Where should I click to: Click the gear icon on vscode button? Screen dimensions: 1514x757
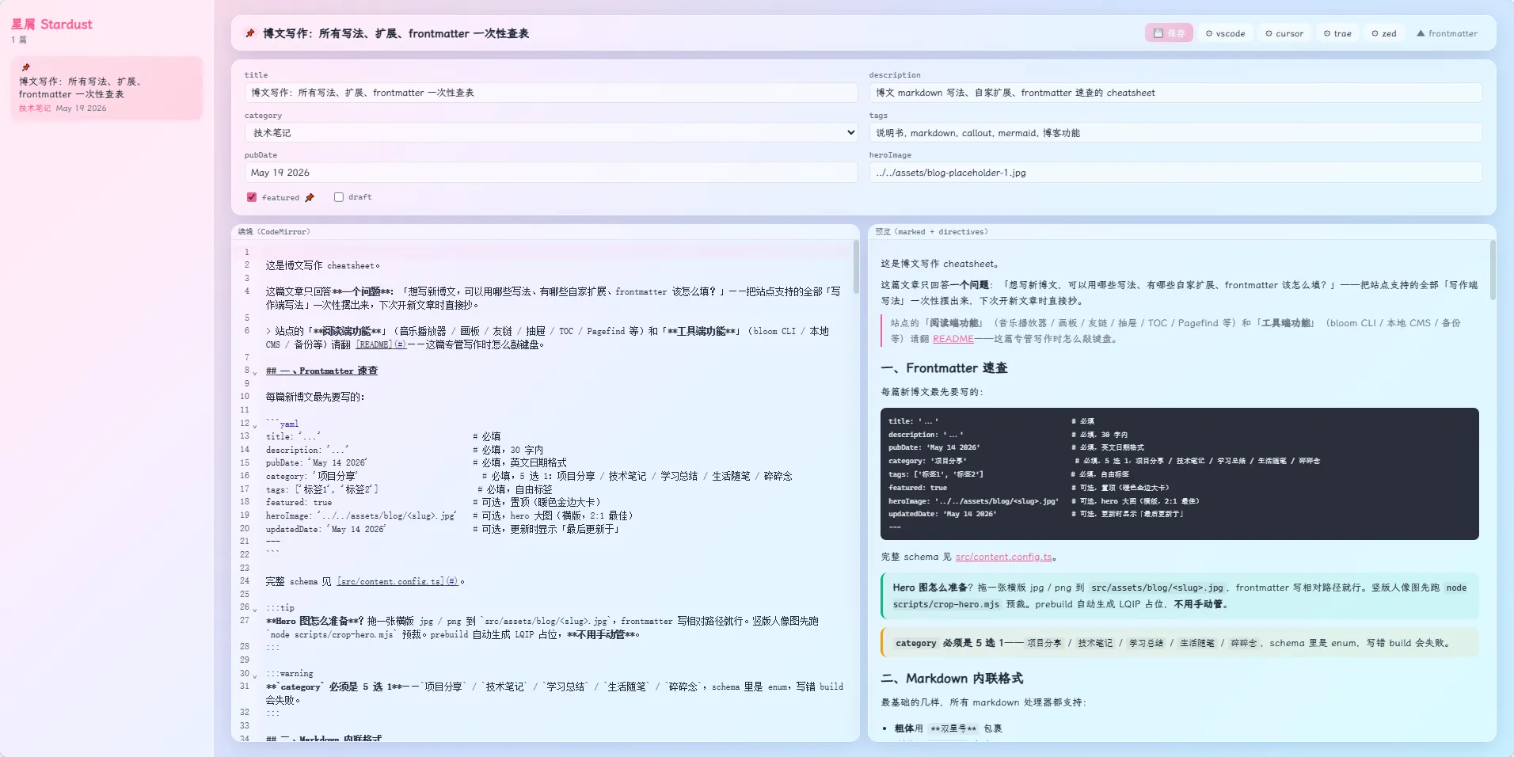[x=1209, y=33]
